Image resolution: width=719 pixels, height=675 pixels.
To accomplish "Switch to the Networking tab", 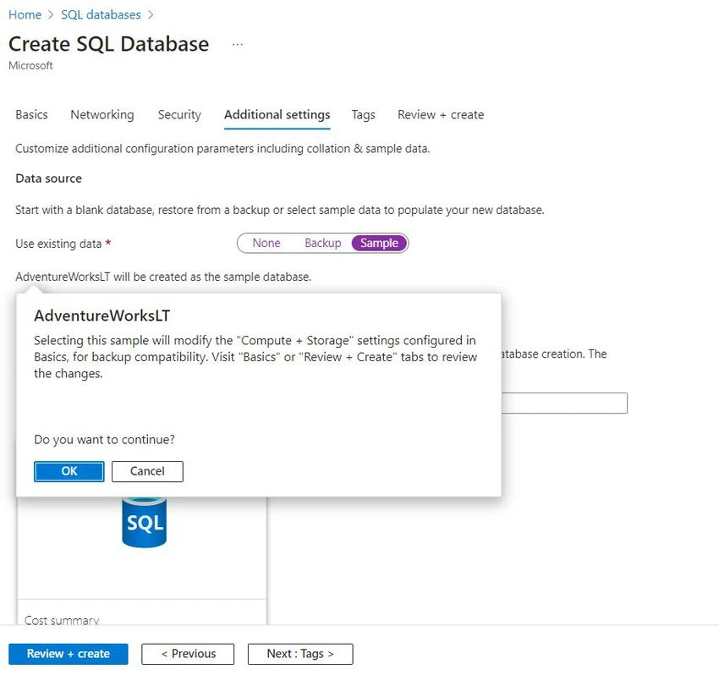I will coord(102,115).
